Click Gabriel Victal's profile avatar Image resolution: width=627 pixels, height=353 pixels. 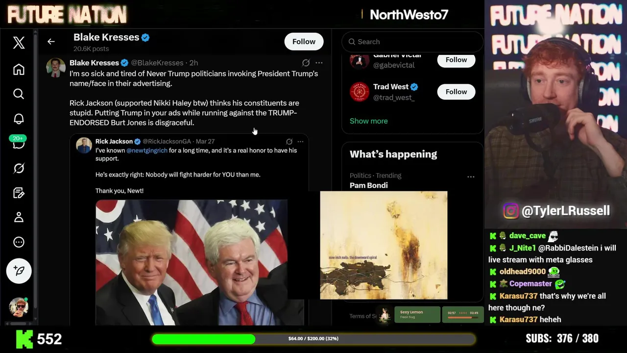point(359,62)
